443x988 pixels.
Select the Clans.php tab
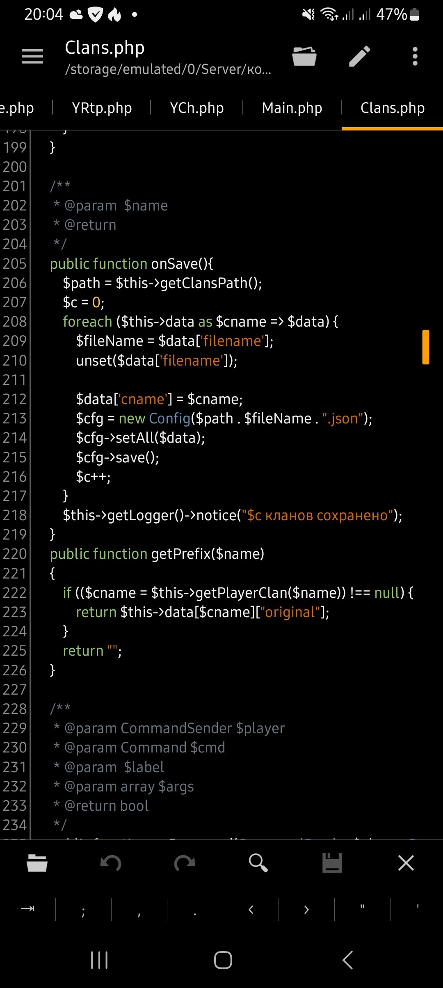[392, 108]
